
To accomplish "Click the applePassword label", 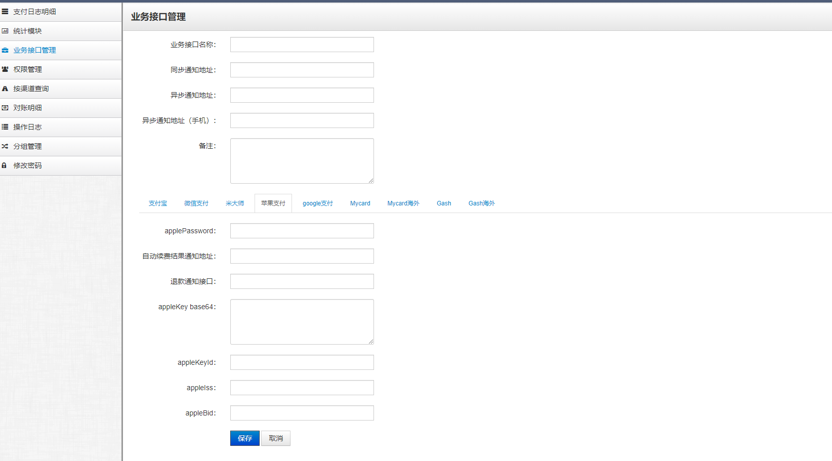I will point(190,231).
